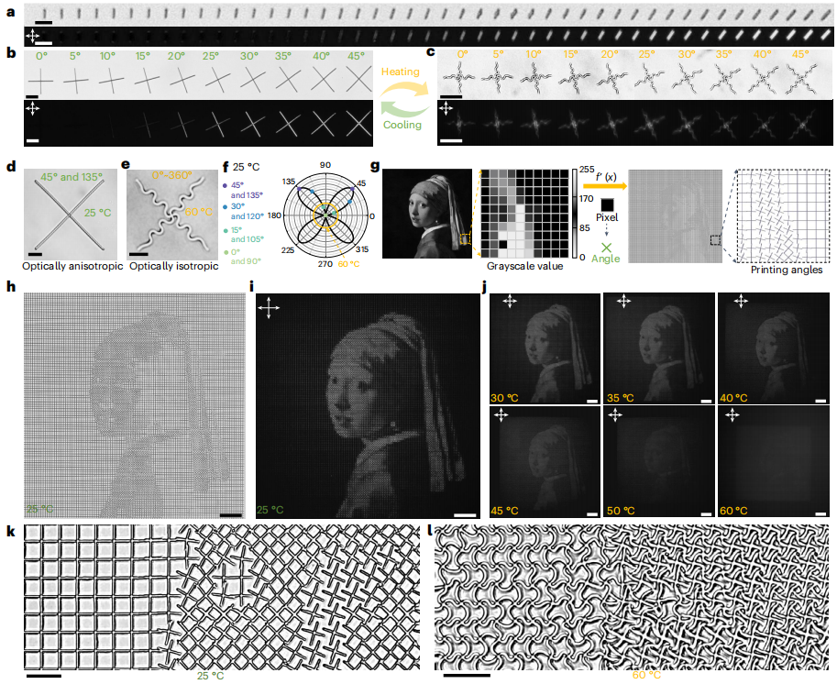837x684 pixels.
Task: Select the 30 °C portrait thumbnail
Action: click(545, 348)
